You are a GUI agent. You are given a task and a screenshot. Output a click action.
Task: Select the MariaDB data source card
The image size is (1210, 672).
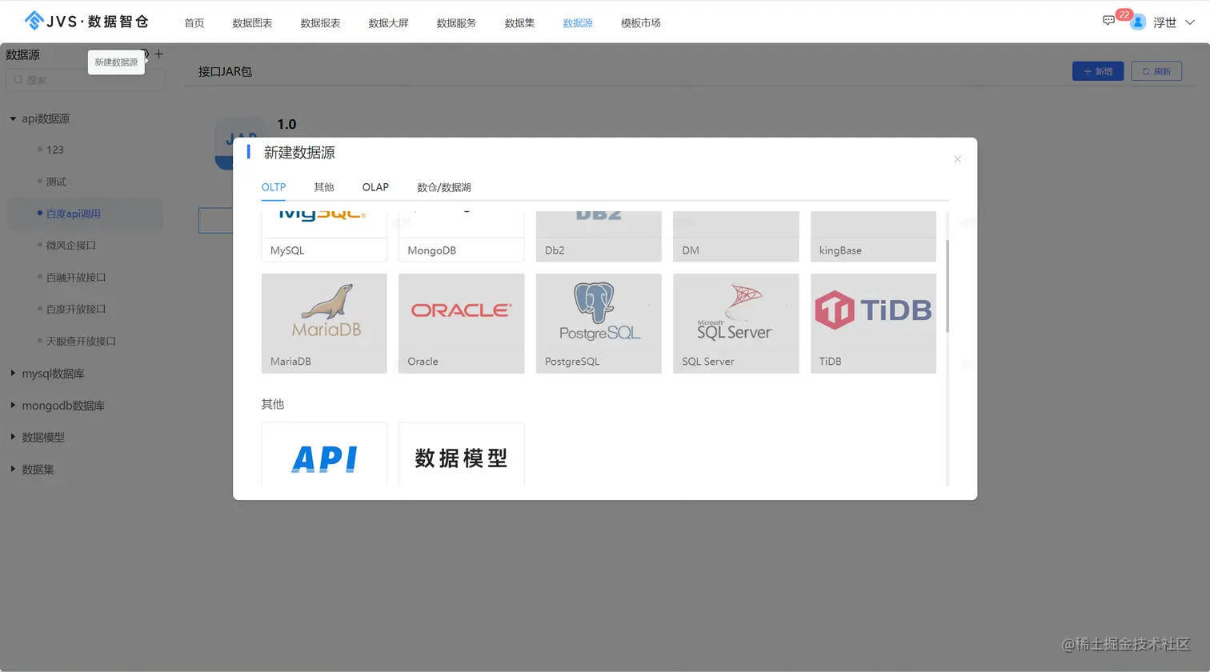tap(324, 323)
